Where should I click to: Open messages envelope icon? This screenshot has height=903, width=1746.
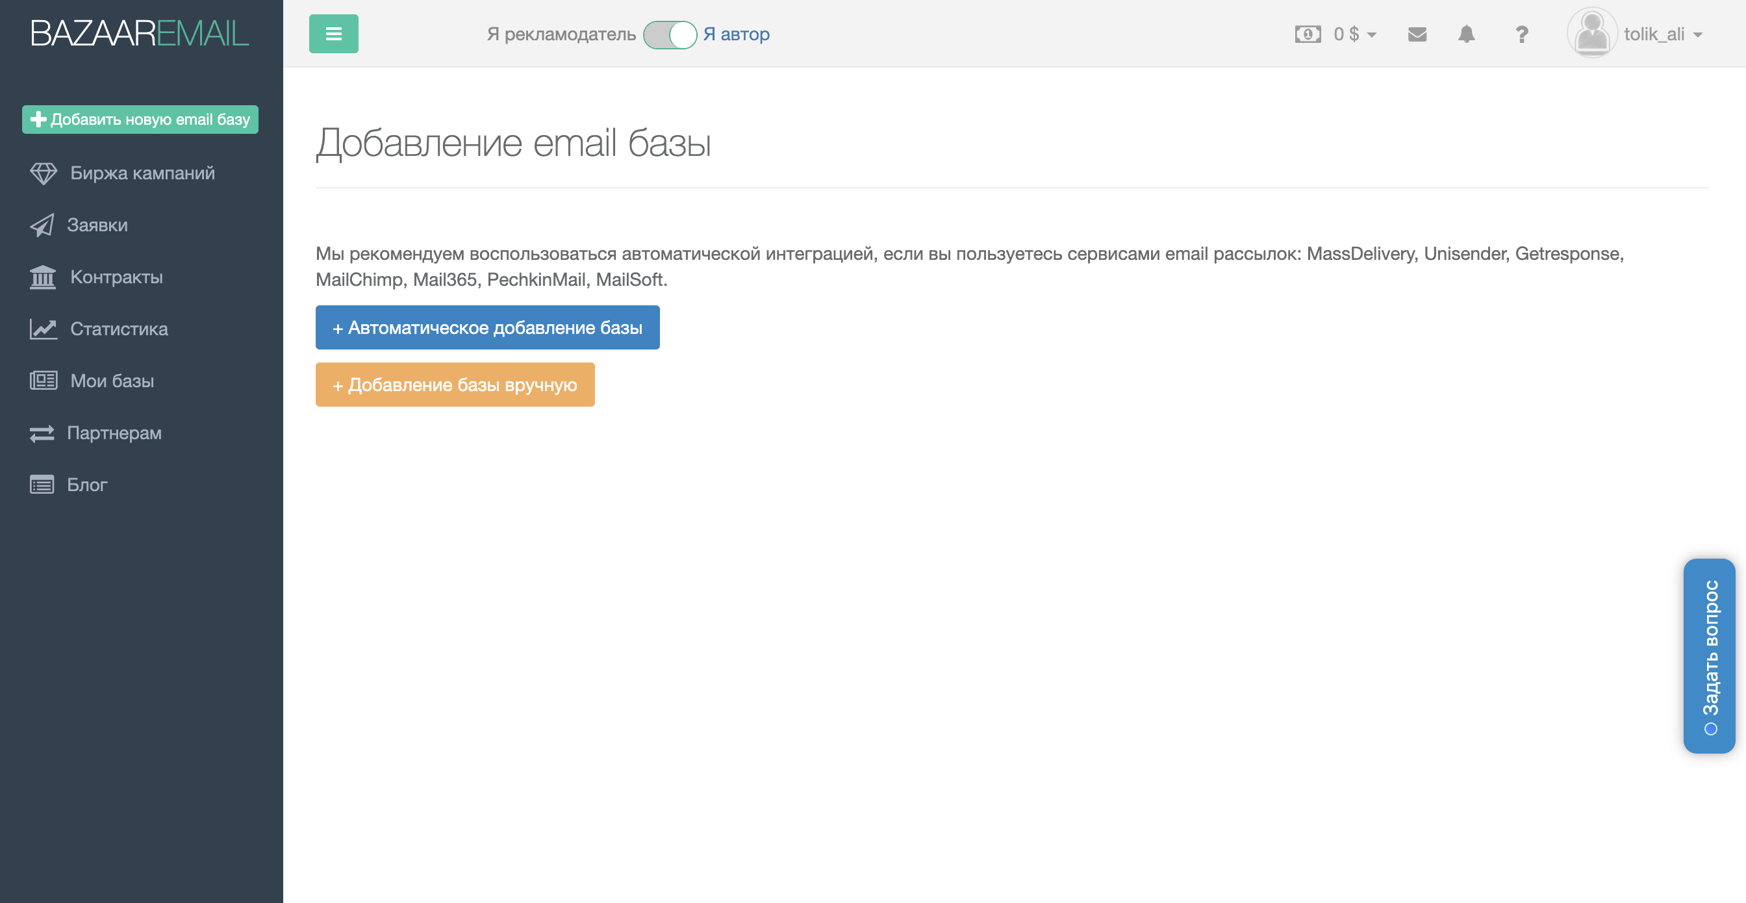click(x=1417, y=34)
